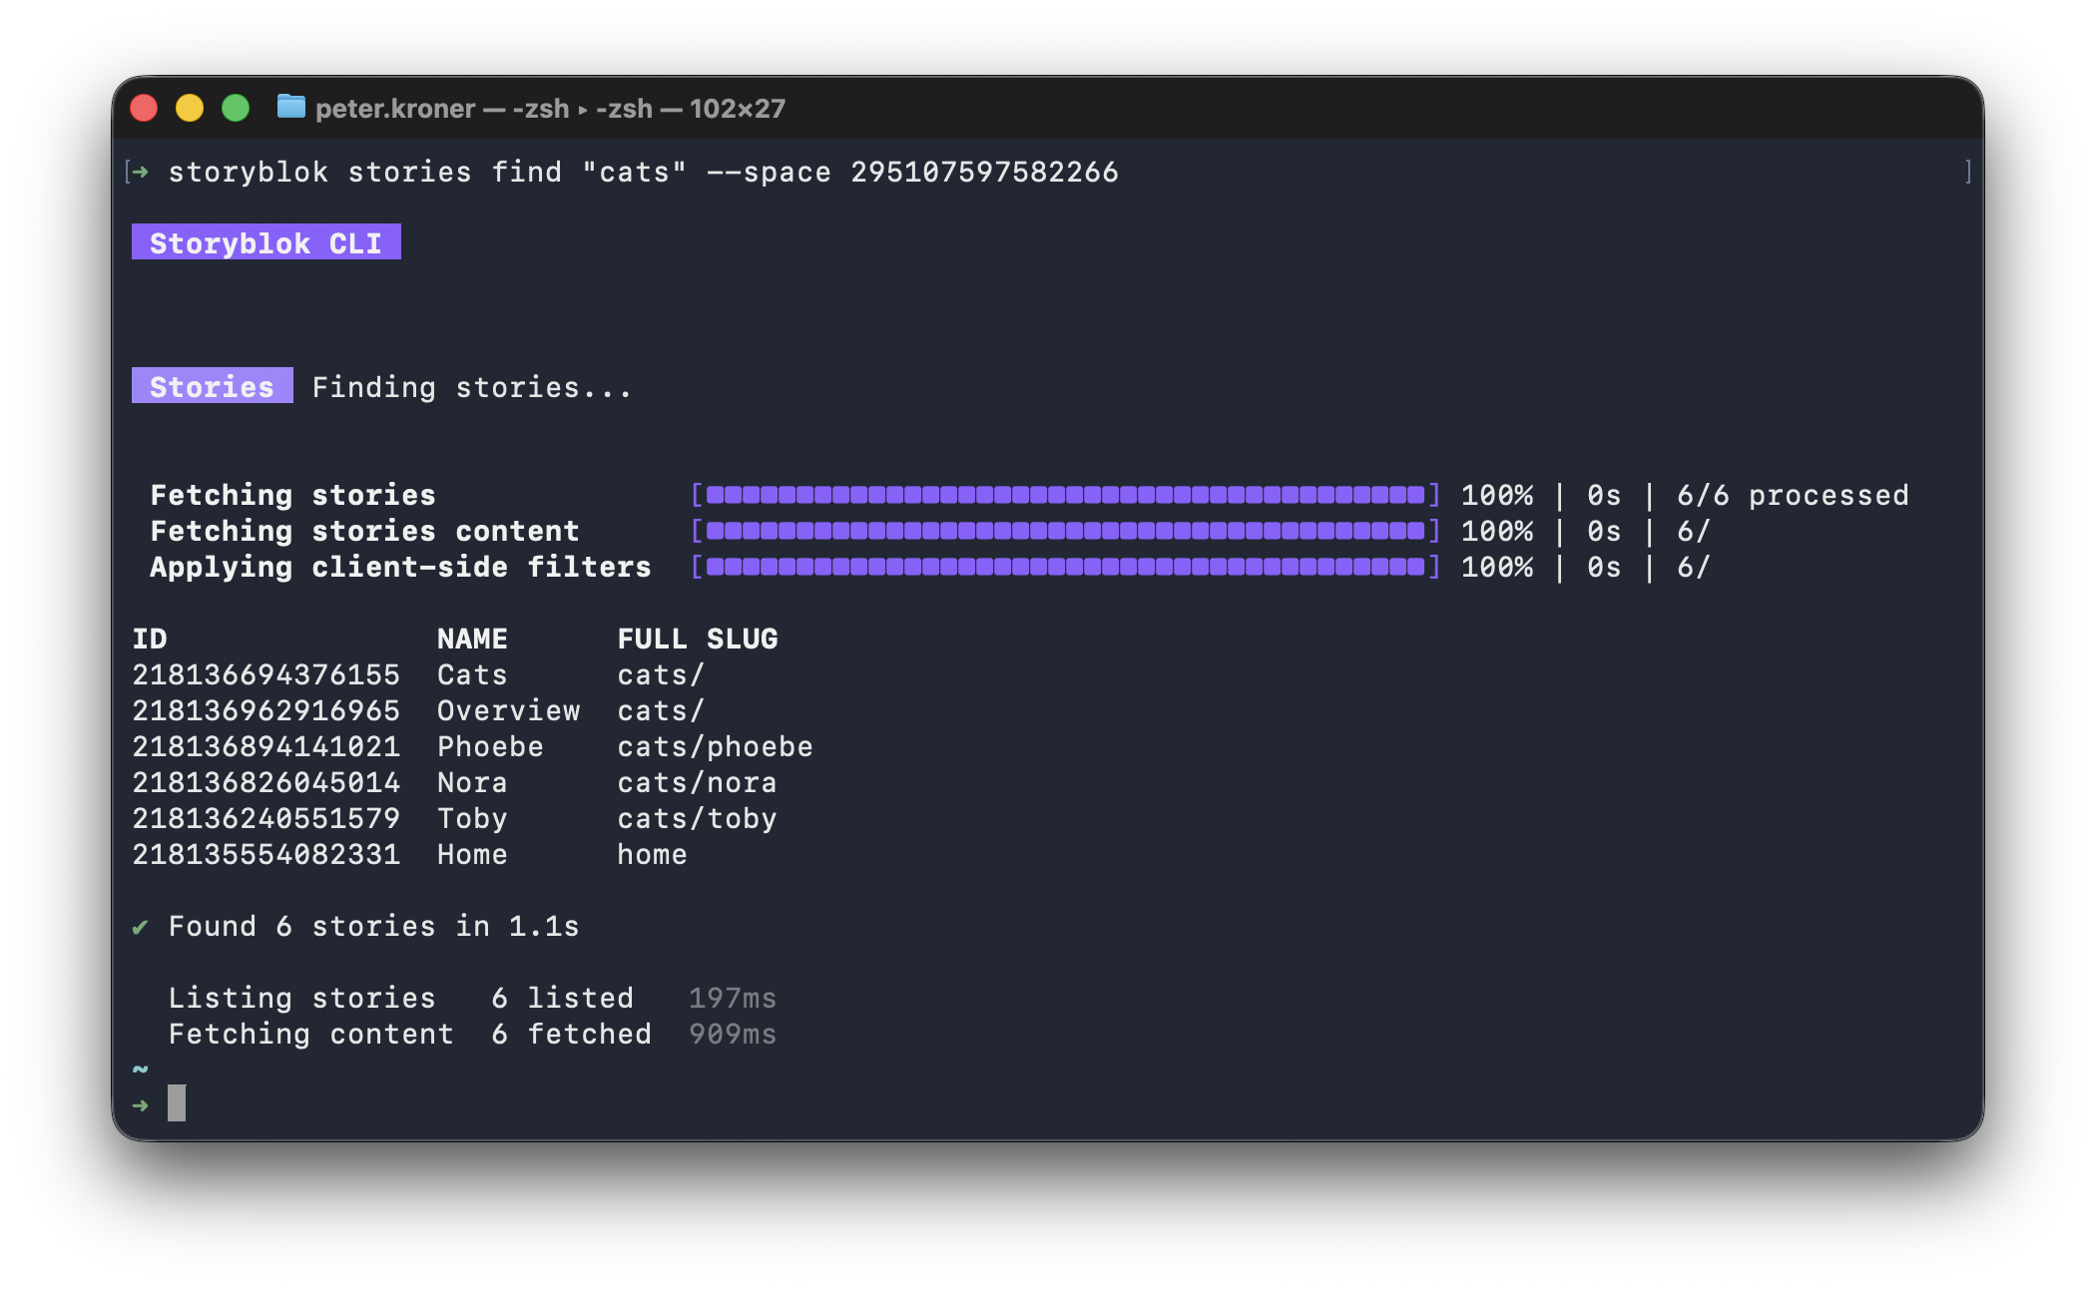The width and height of the screenshot is (2096, 1289).
Task: Click the 'ID' column header
Action: pos(150,639)
